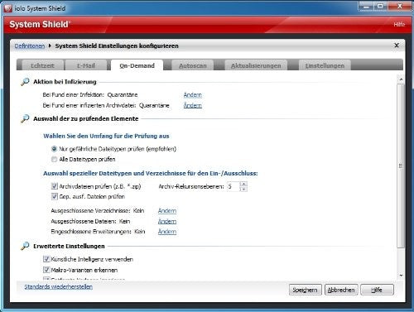
Task: Edit Ausgeschlossene Verzeichnisse via Ändern
Action: (x=167, y=211)
